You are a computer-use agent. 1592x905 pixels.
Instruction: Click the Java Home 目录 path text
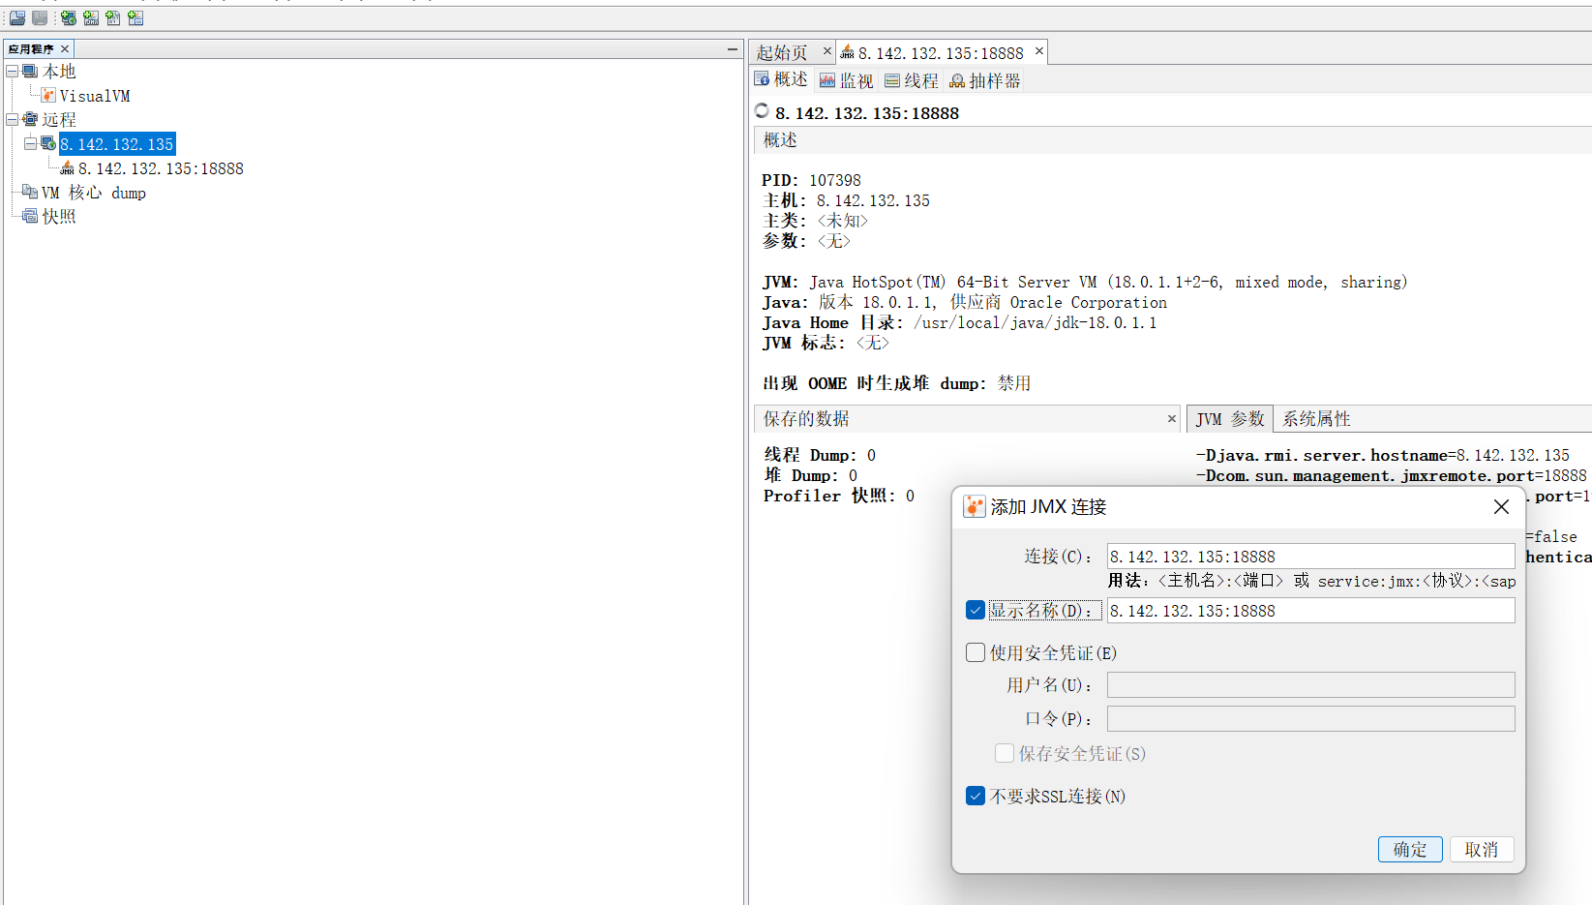pos(959,322)
